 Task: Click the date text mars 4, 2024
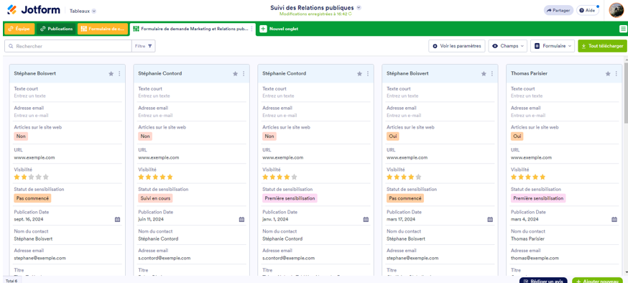(x=524, y=219)
